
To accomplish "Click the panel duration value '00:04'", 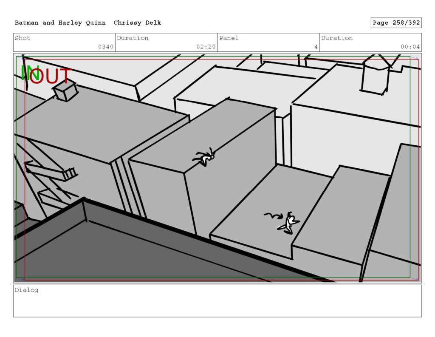I will click(x=410, y=47).
